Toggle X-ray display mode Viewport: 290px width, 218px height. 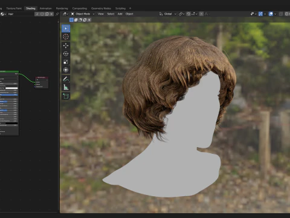click(x=281, y=14)
